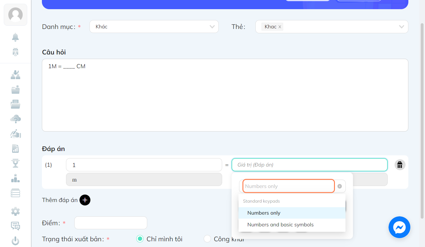Click the robot assistant sidebar icon
This screenshot has height=247, width=425.
pos(15,52)
